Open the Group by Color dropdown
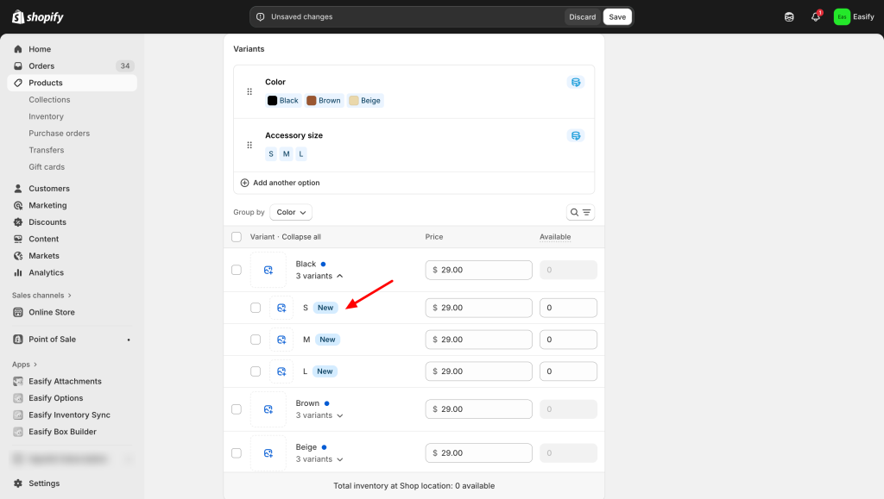 tap(291, 212)
